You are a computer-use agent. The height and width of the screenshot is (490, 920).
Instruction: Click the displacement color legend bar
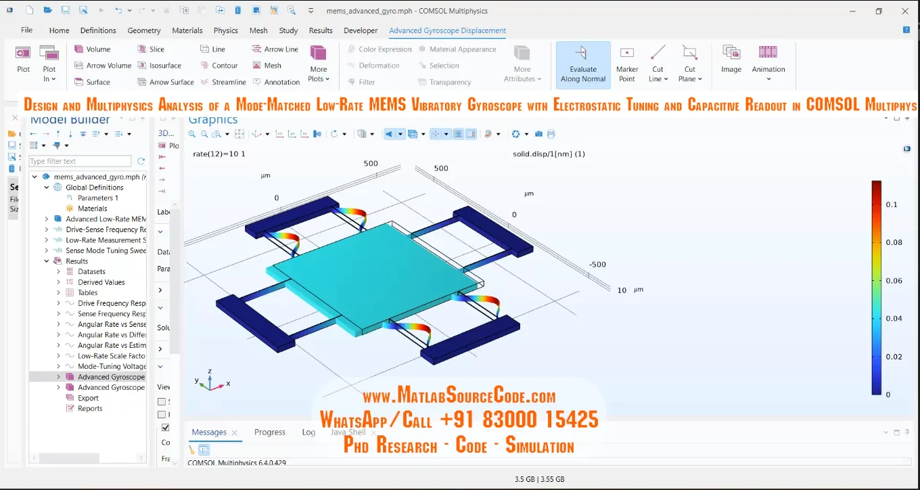(x=876, y=288)
